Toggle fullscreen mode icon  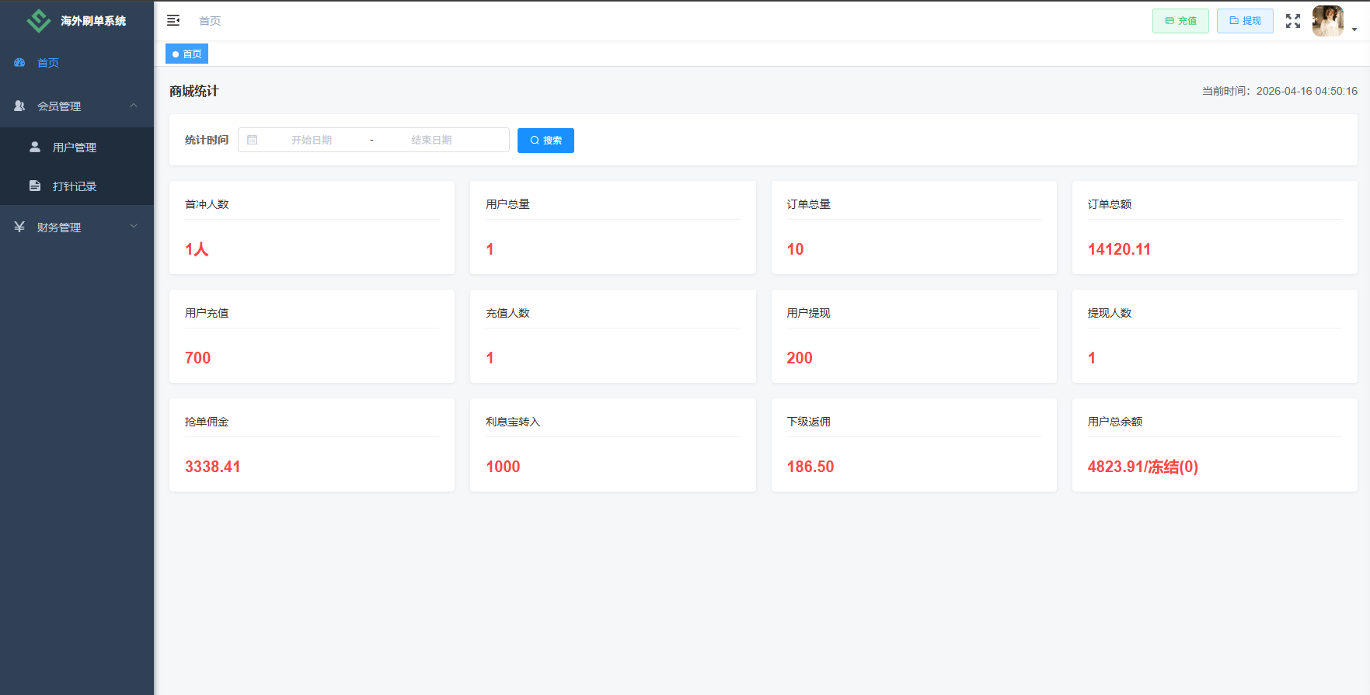pos(1293,21)
